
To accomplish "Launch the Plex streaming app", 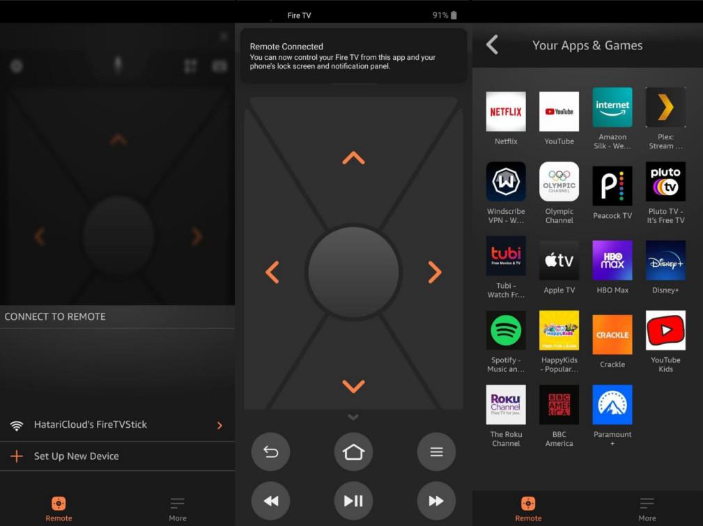I will pos(665,107).
